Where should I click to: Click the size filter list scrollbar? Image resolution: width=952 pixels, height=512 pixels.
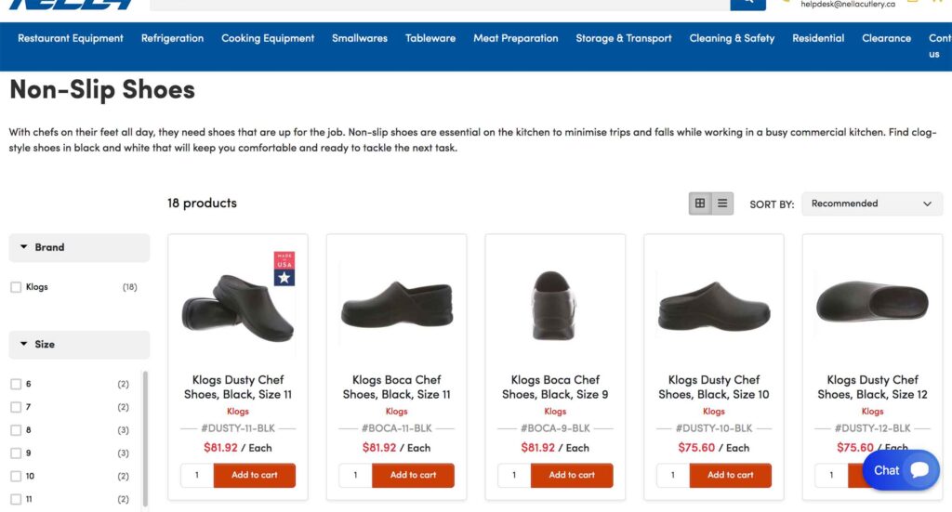144,437
